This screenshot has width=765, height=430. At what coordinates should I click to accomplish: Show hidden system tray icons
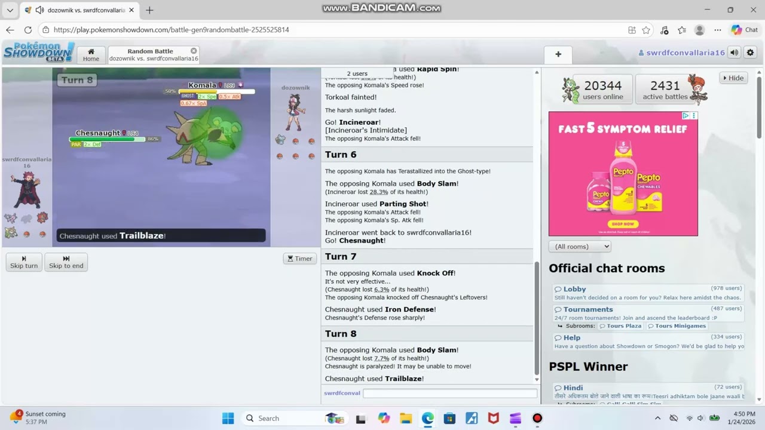coord(657,418)
